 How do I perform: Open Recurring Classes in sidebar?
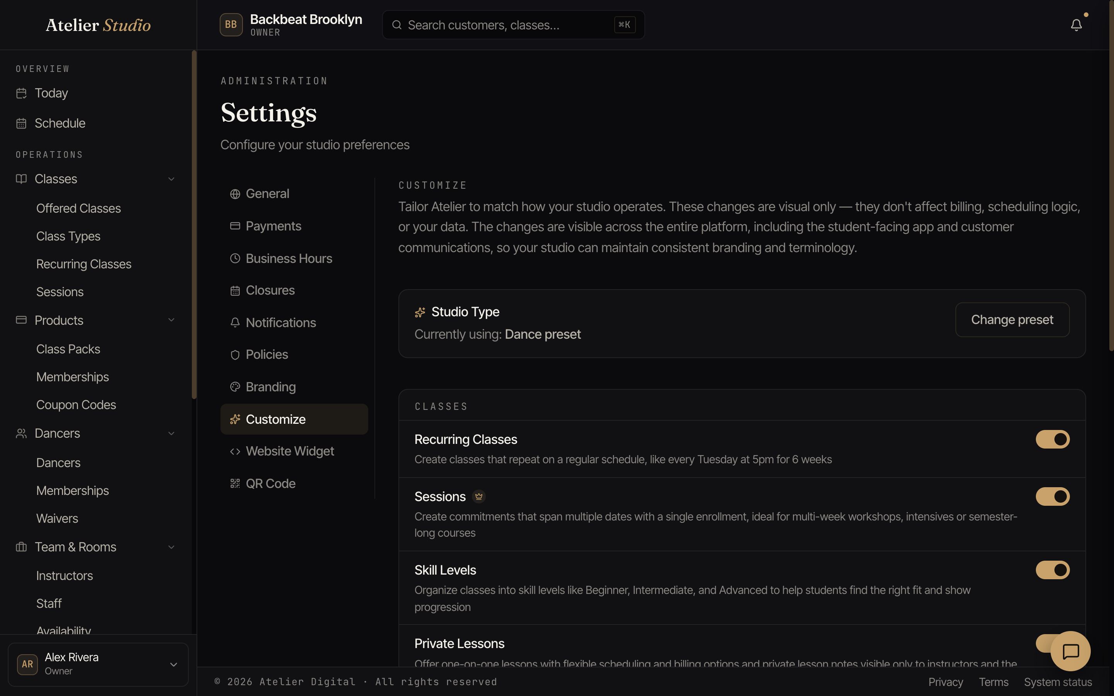tap(84, 264)
